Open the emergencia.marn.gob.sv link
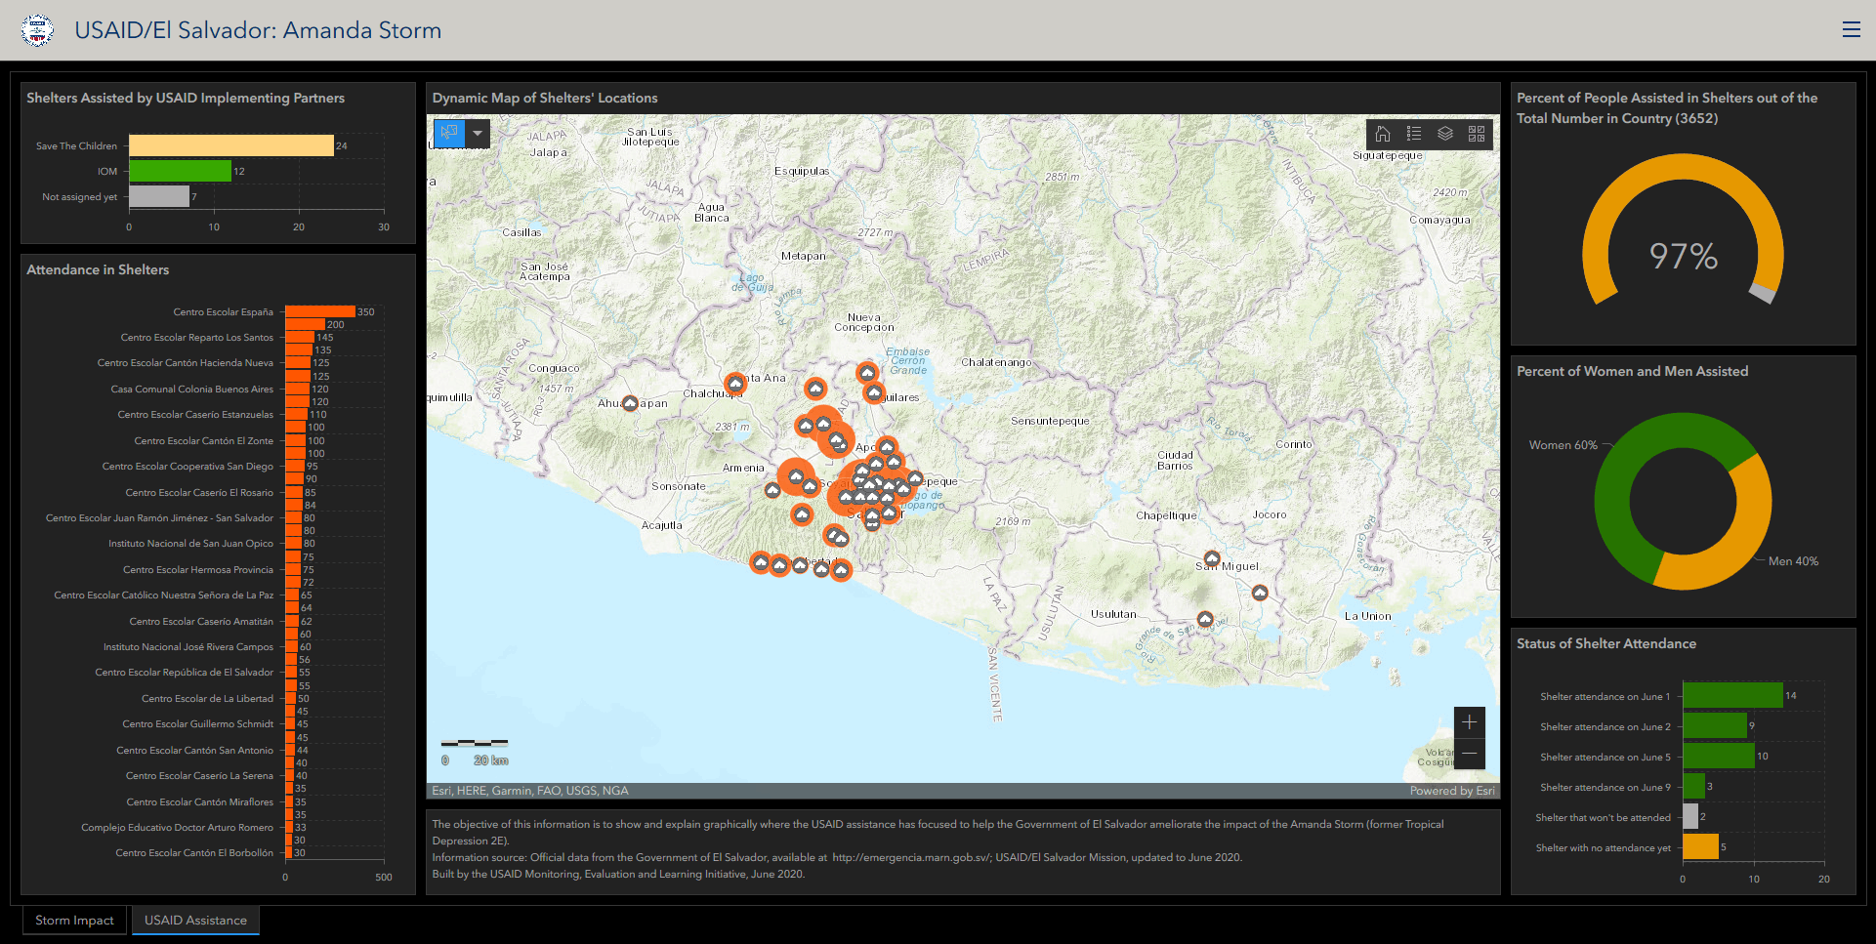Screen dimensions: 1876x944 tap(910, 858)
